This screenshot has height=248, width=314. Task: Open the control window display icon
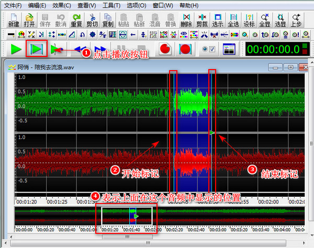[x=229, y=49]
